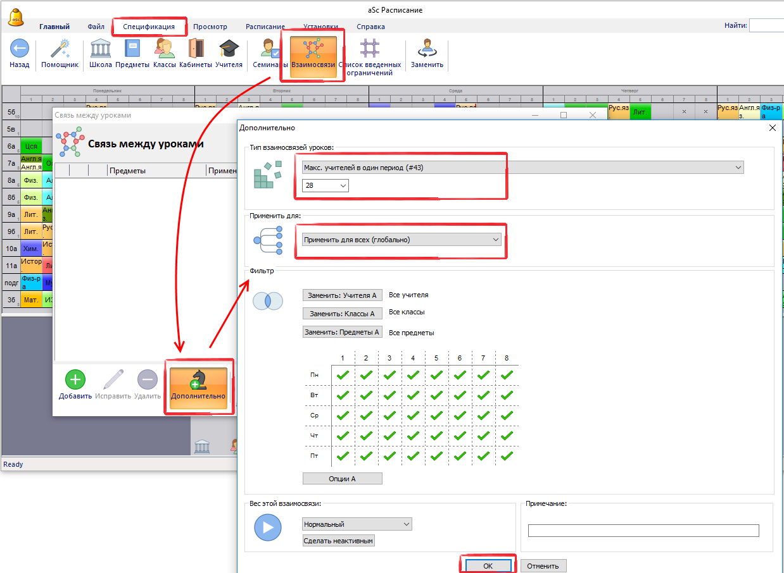Switch to the Расписание tab
This screenshot has height=573, width=784.
265,27
